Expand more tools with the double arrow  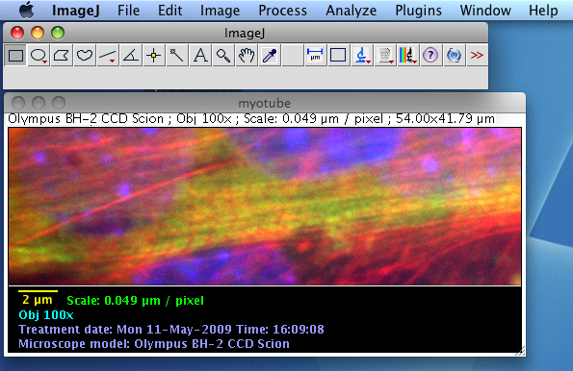[477, 56]
